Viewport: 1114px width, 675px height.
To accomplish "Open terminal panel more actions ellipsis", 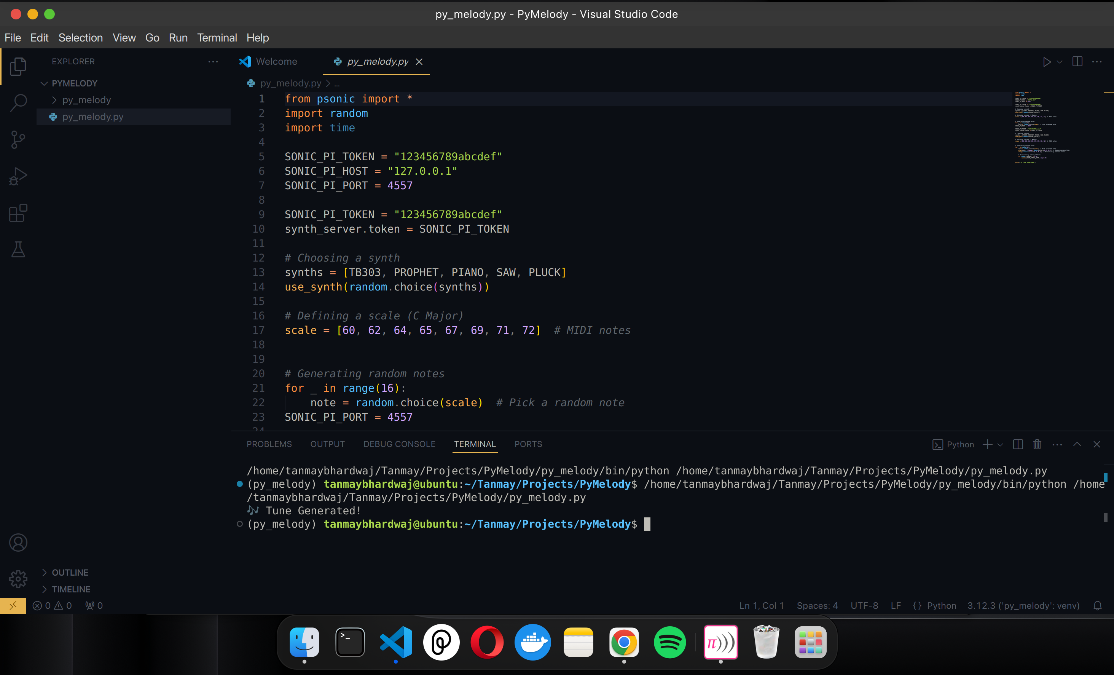I will 1057,445.
